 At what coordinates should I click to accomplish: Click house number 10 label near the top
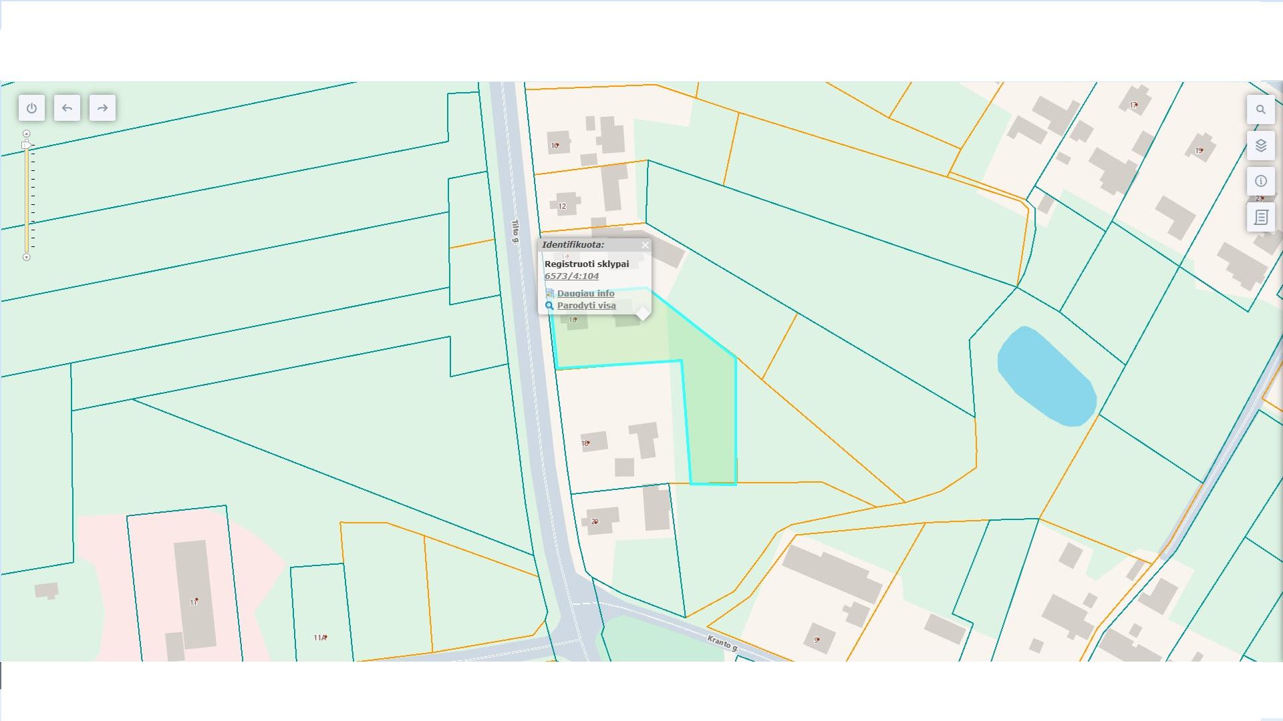coord(555,146)
